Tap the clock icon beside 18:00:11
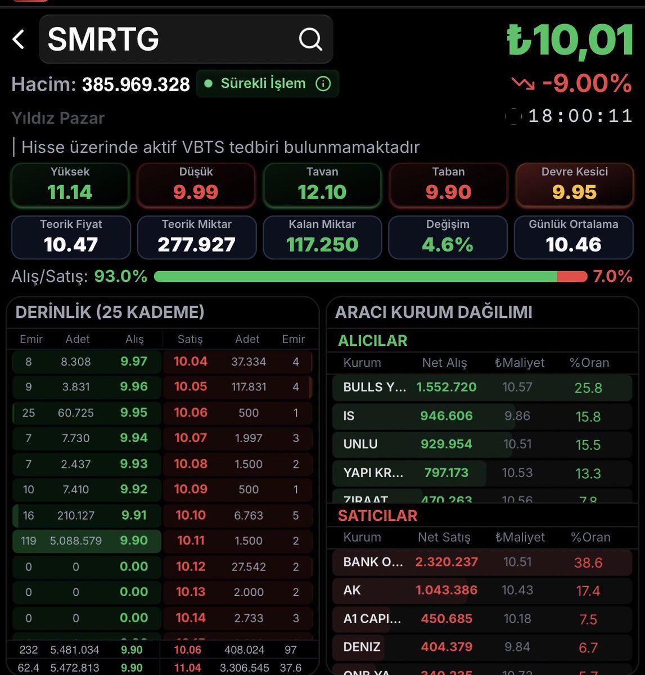 pos(513,116)
